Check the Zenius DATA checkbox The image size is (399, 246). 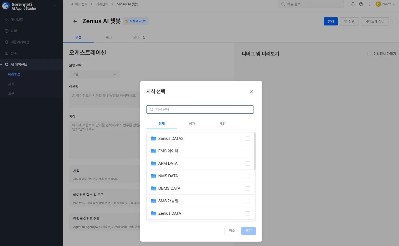coord(248,213)
